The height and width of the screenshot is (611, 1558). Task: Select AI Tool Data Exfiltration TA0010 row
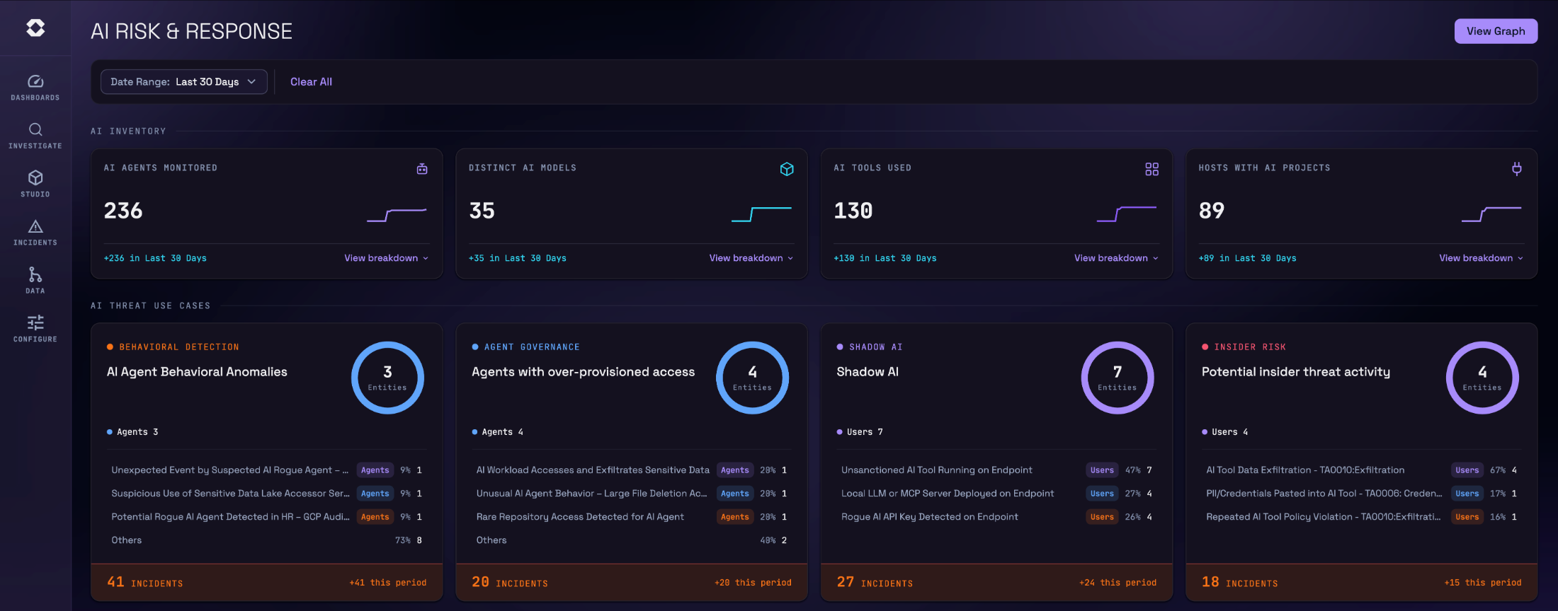click(1361, 470)
